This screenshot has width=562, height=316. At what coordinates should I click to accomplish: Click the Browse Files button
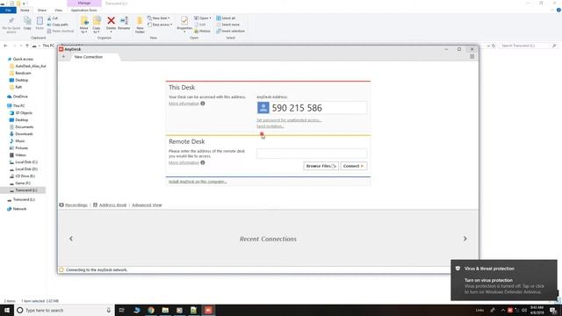click(321, 166)
